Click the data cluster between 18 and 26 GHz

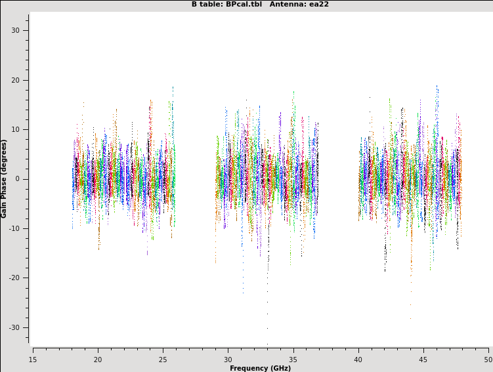pos(123,178)
